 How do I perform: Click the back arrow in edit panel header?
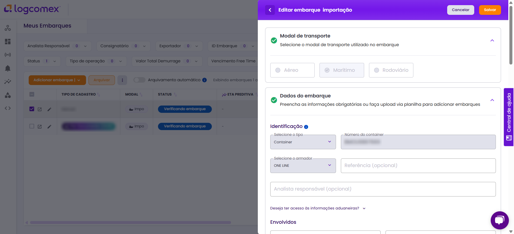point(270,10)
